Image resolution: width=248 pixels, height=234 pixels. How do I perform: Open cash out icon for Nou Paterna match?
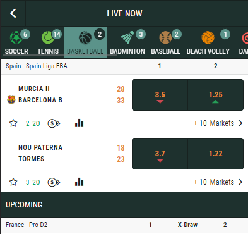coord(54,182)
